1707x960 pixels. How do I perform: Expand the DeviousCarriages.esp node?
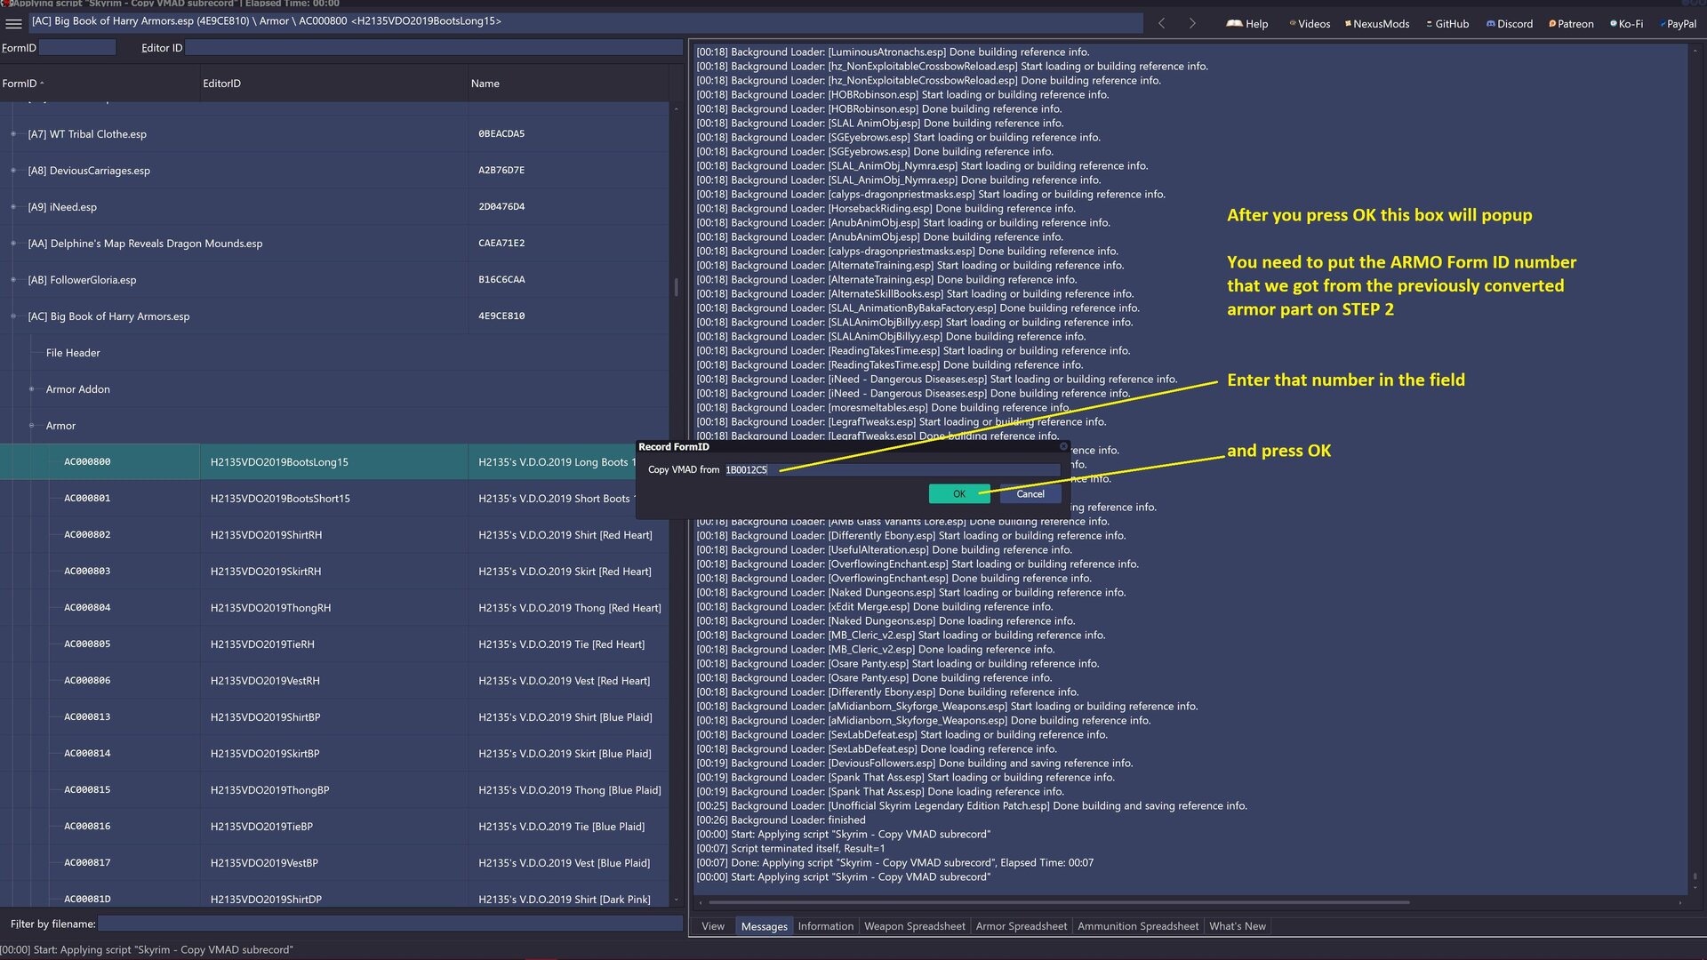[13, 171]
